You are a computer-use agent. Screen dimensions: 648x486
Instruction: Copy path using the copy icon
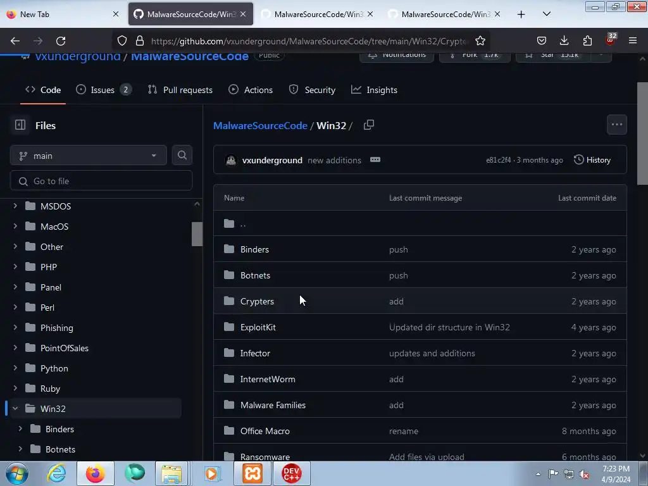point(369,125)
